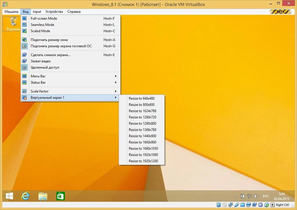Click the guest power plug tray icon
This screenshot has height=210, width=297.
(x=243, y=196)
